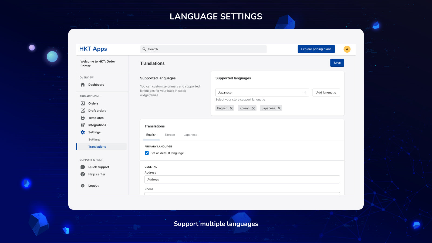The image size is (432, 243).
Task: Open Integrations using its grid icon
Action: (83, 125)
